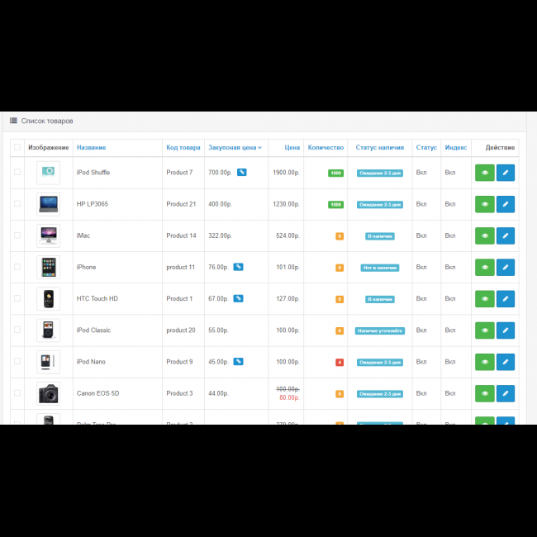View the iPod Classic product via the eye button
Screen dimensions: 537x537
(484, 330)
